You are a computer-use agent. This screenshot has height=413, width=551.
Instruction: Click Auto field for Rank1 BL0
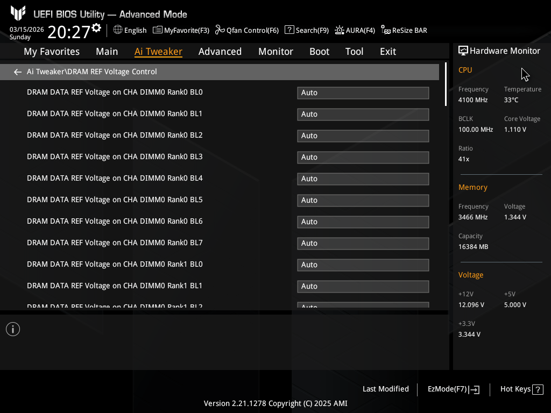pyautogui.click(x=363, y=265)
